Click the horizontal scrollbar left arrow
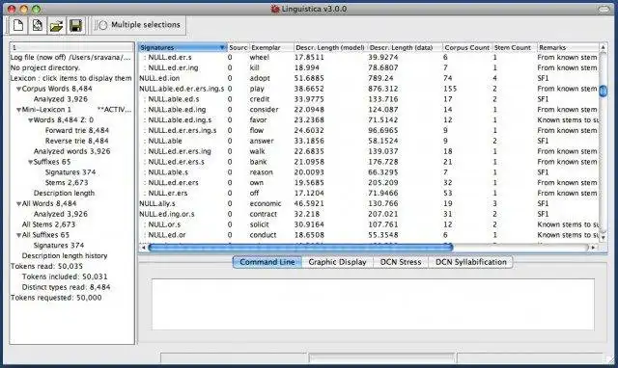Viewport: 618px width, 368px height. click(x=143, y=248)
